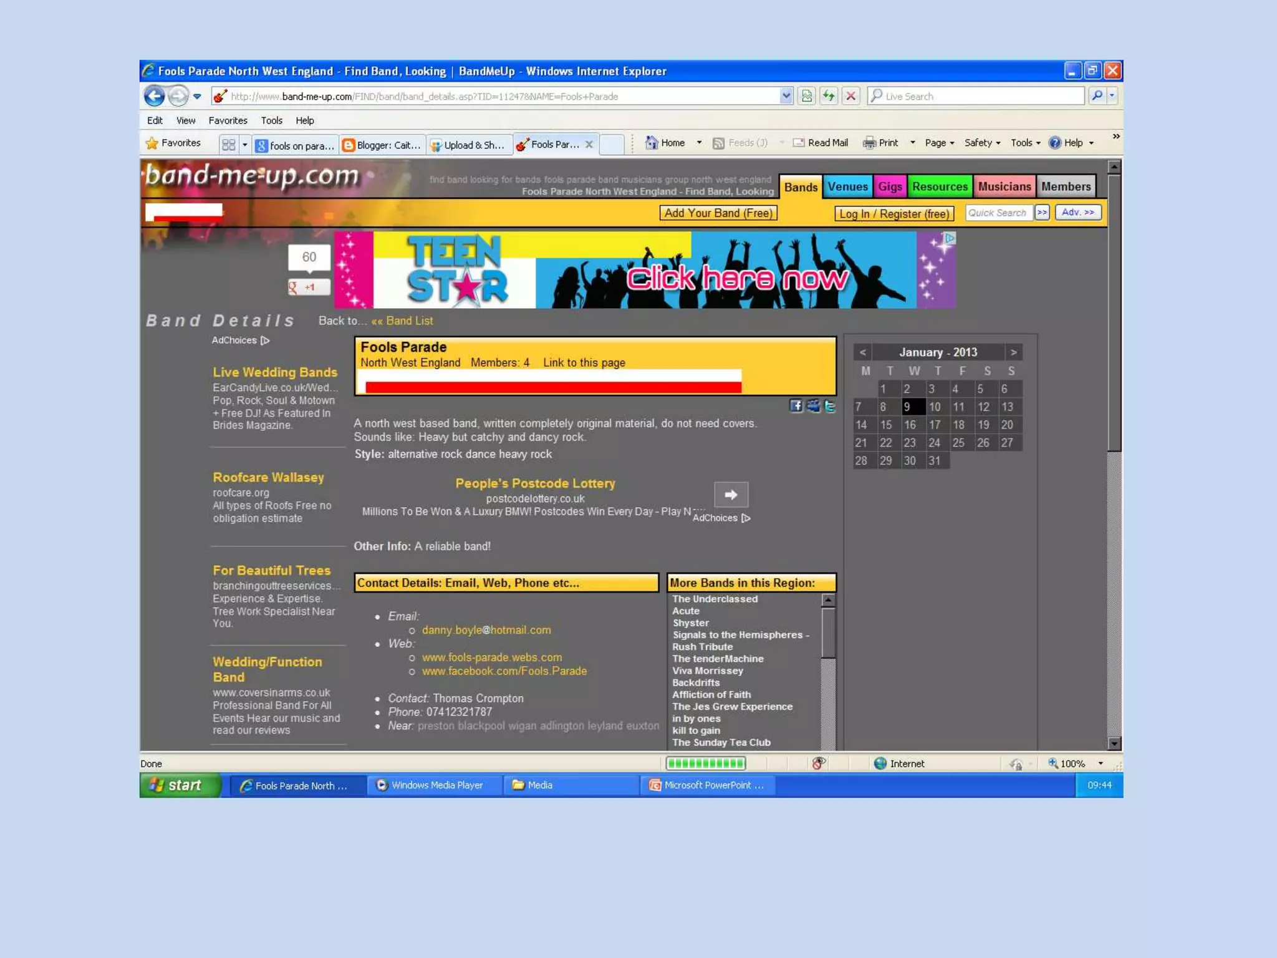Expand the Safety toolbar dropdown
This screenshot has height=958, width=1277.
coord(982,143)
